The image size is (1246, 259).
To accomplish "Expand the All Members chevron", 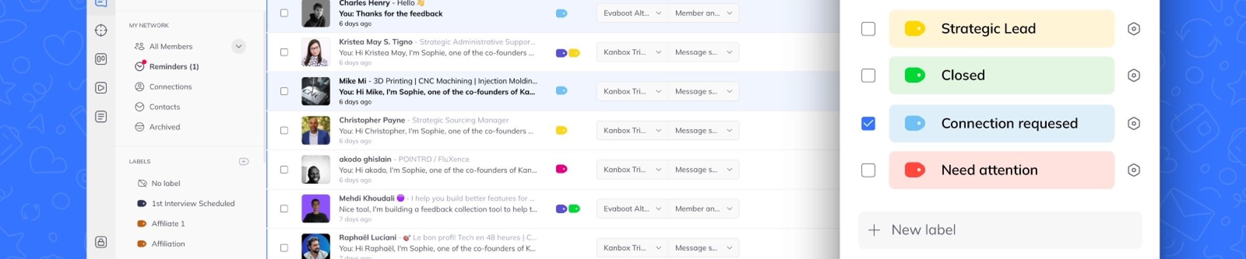I will (x=238, y=47).
